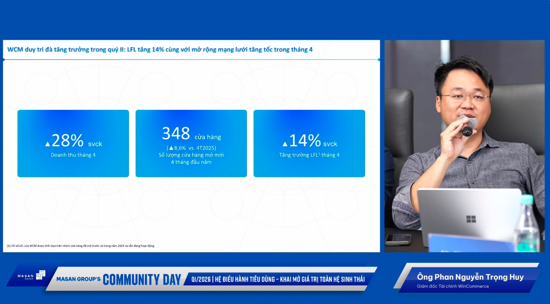Click the 14% svck LFL growth card

coord(309,143)
